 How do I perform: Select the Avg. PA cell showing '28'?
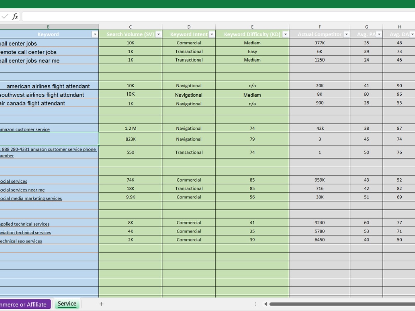point(366,102)
